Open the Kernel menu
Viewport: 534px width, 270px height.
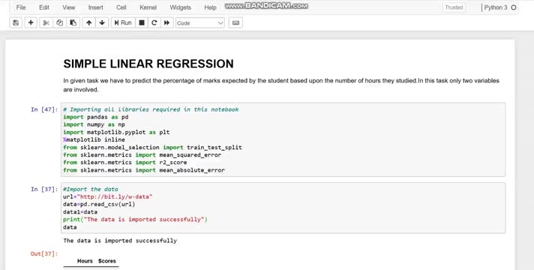(148, 7)
